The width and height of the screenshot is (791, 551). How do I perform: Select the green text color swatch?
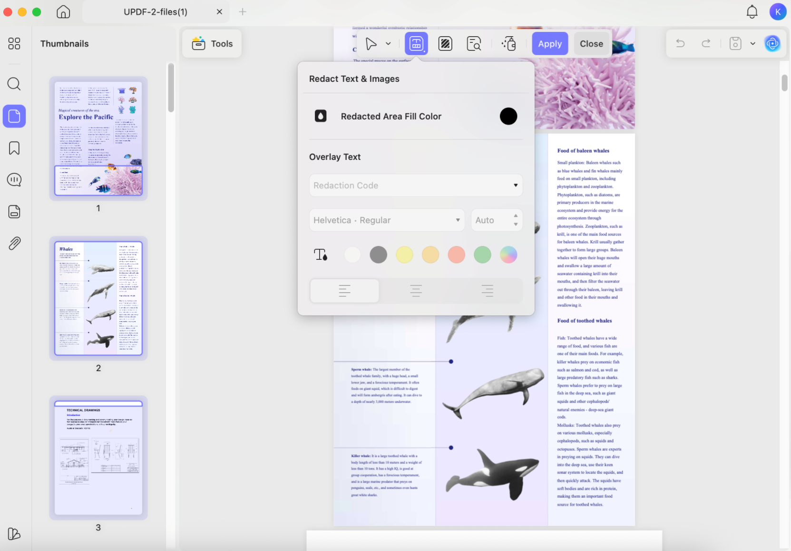(x=482, y=255)
